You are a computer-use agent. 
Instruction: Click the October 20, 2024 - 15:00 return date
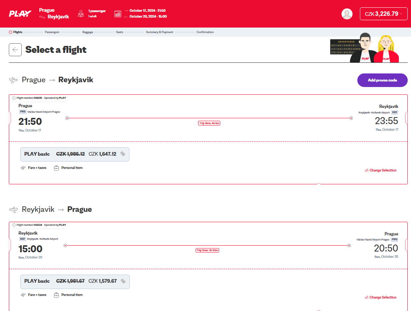(148, 17)
